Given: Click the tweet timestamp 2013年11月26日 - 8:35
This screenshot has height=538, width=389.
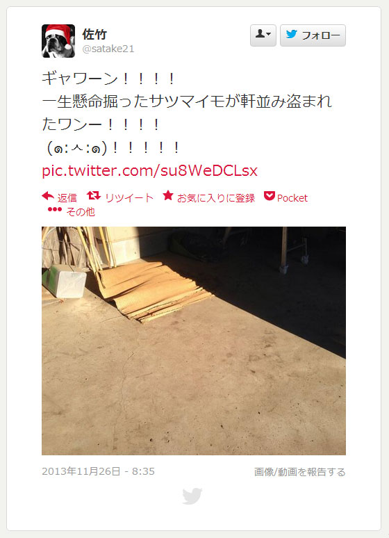Looking at the screenshot, I should (x=98, y=471).
